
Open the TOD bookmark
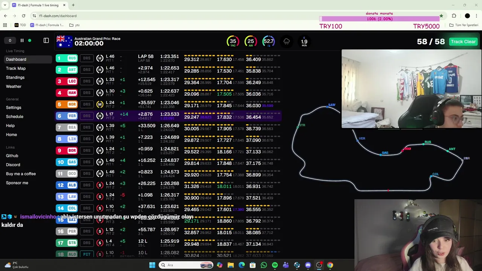click(20, 25)
